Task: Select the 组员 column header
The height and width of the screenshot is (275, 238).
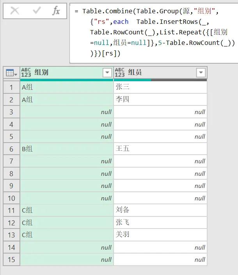Action: (160, 72)
